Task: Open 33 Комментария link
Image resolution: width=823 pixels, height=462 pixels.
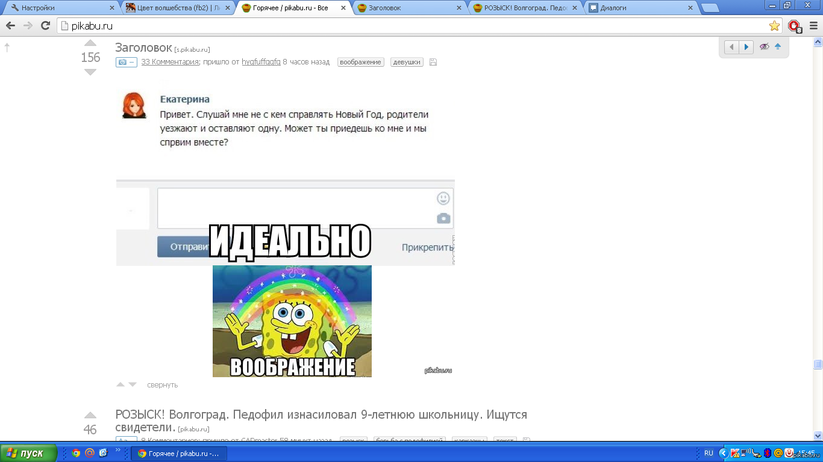Action: [x=170, y=62]
